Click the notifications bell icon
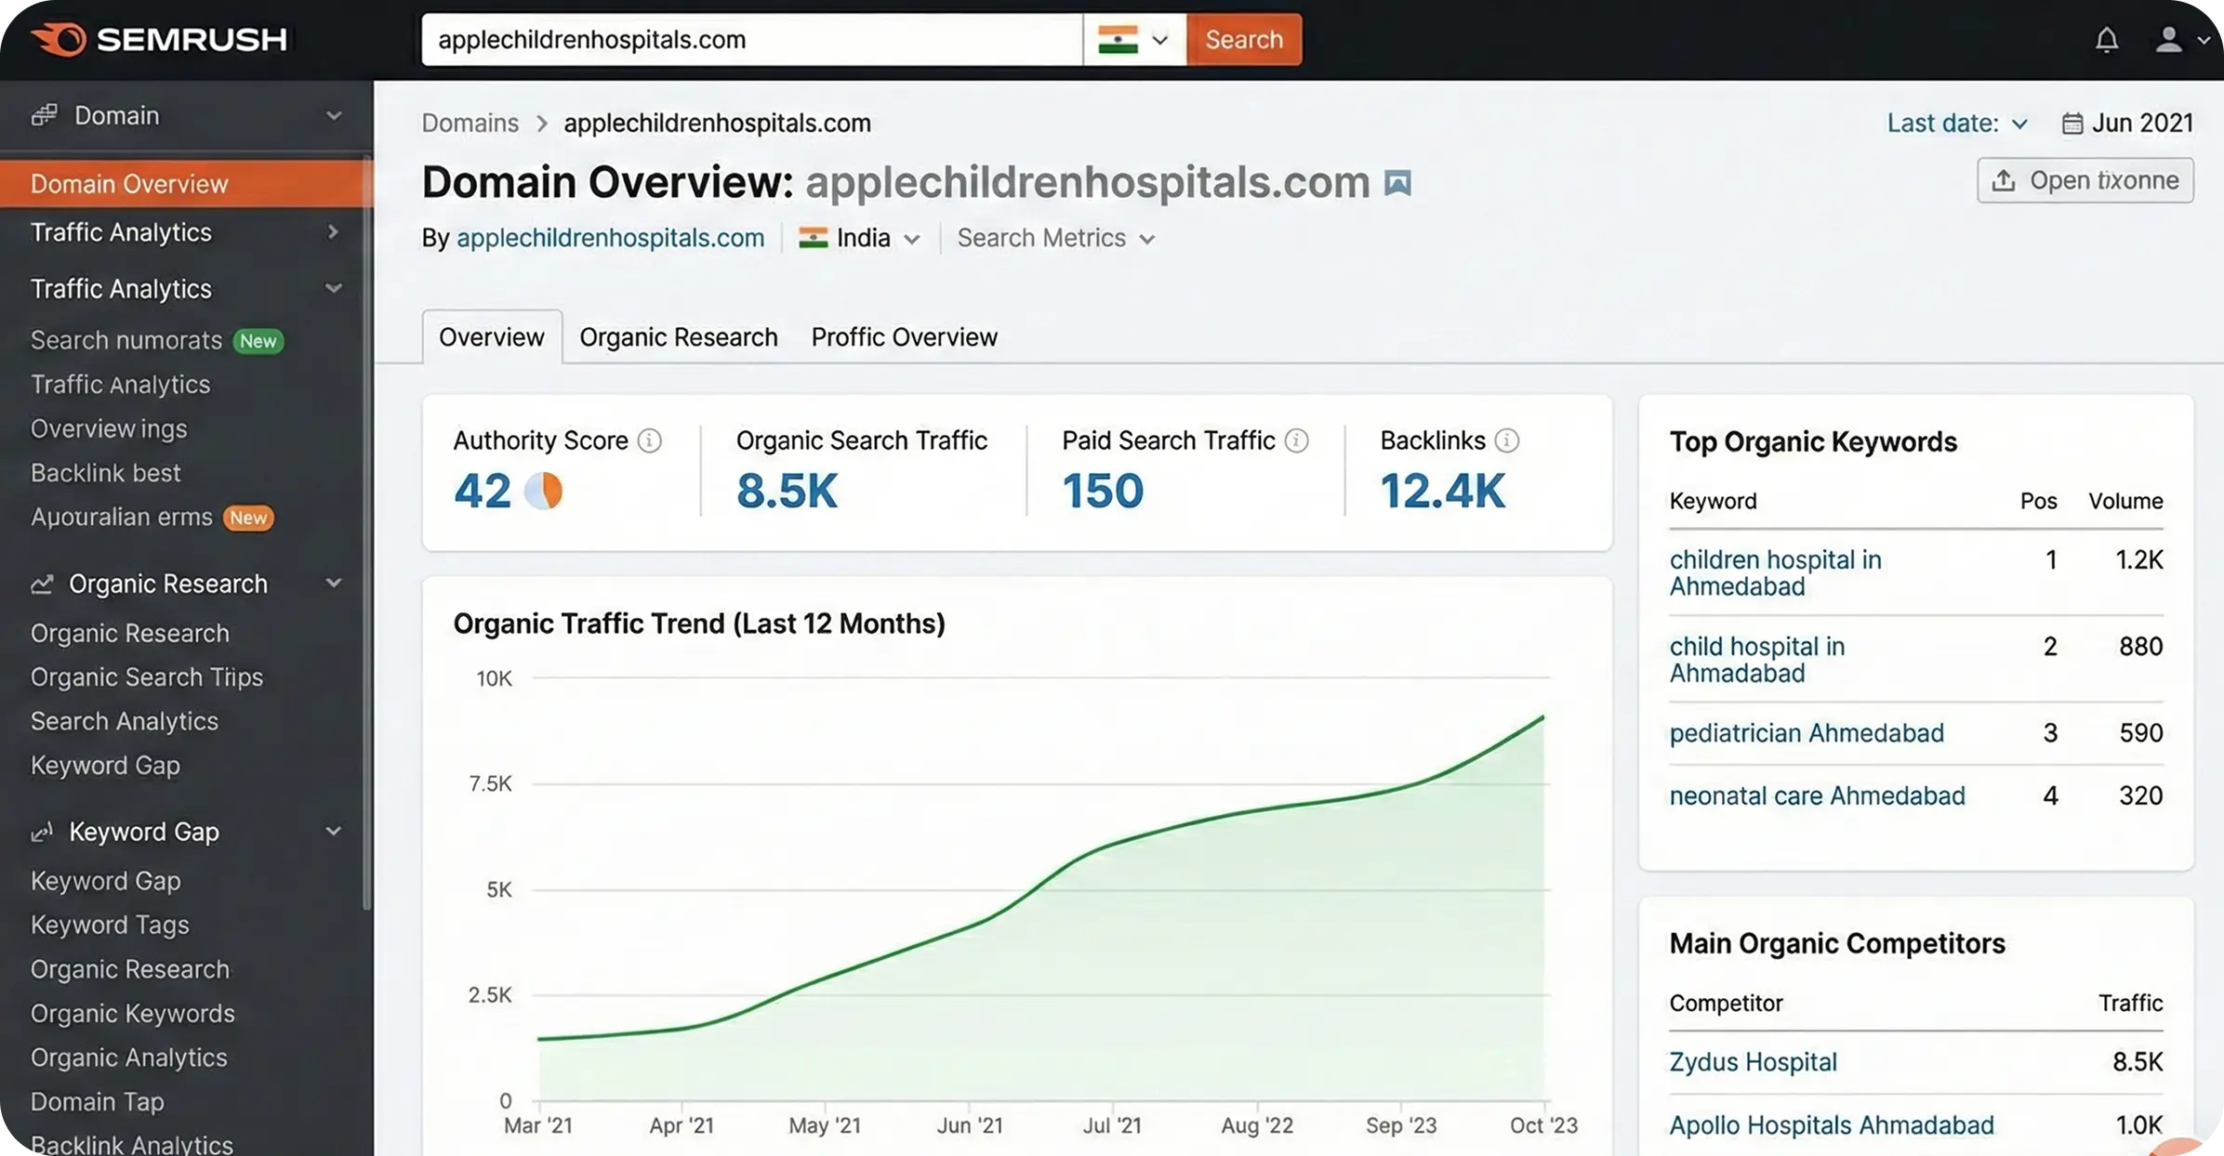The height and width of the screenshot is (1156, 2224). 2106,40
